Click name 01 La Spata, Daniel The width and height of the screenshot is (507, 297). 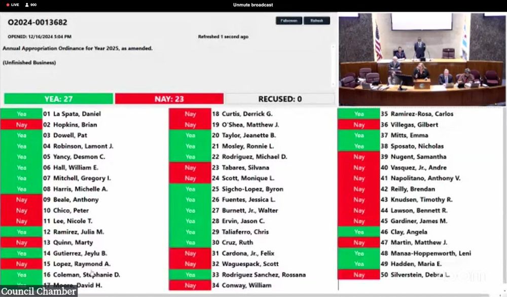(72, 114)
